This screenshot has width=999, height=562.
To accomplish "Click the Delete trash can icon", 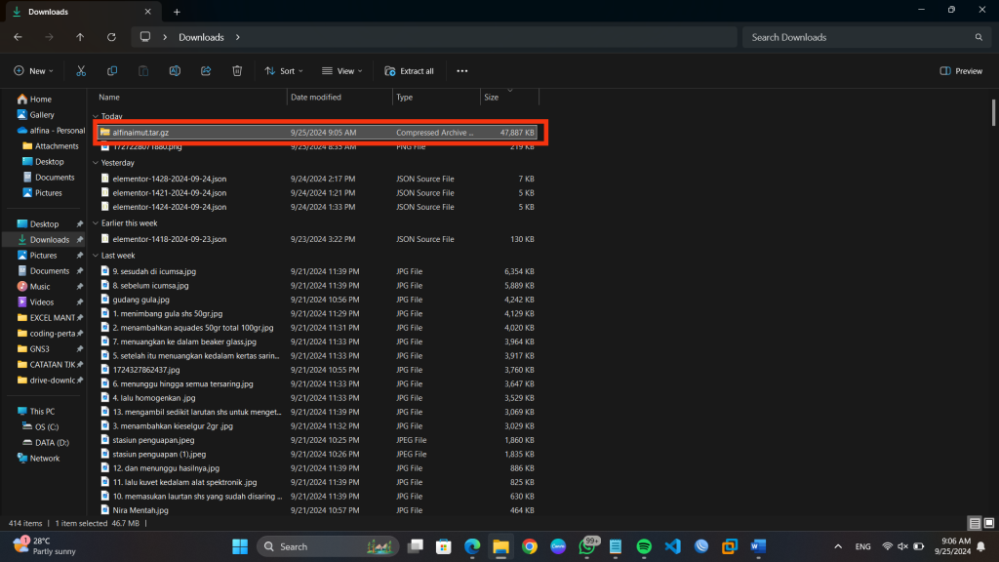I will click(237, 71).
